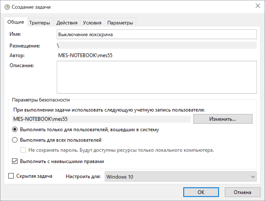Close the Создание задачи dialog
Viewport: 265px width, 201px height.
(x=258, y=6)
